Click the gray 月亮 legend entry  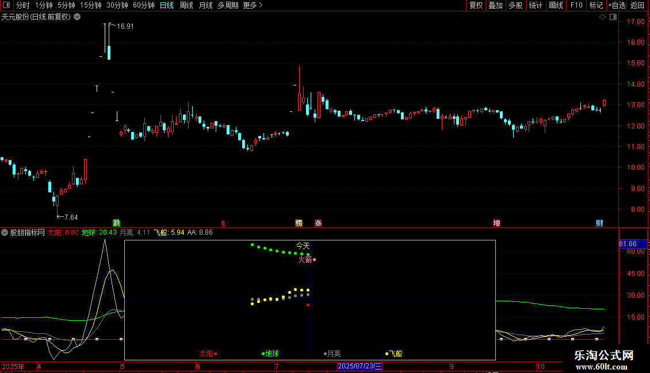click(x=332, y=353)
